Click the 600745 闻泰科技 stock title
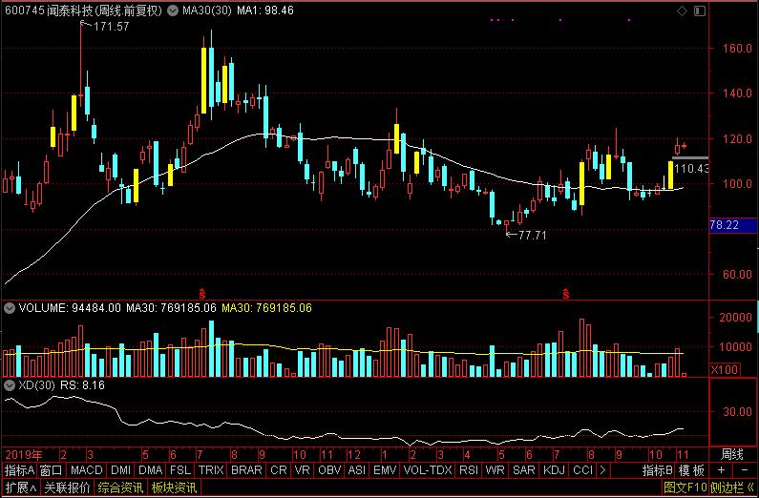Screen dimensions: 759x498 point(84,10)
